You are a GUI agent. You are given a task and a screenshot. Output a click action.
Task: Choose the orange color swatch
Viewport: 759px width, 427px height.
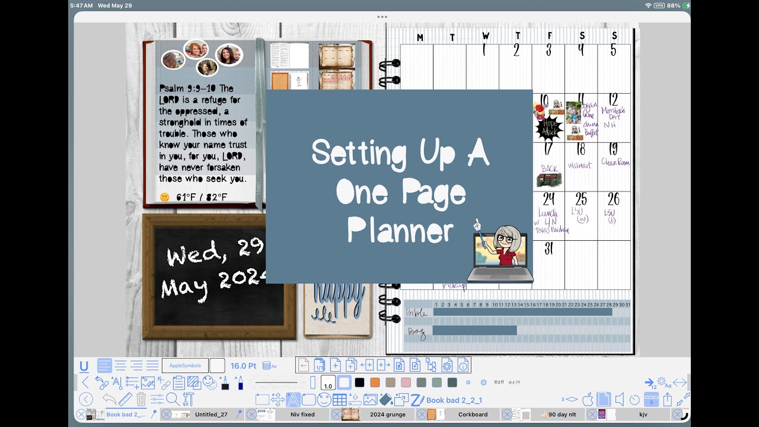[375, 383]
